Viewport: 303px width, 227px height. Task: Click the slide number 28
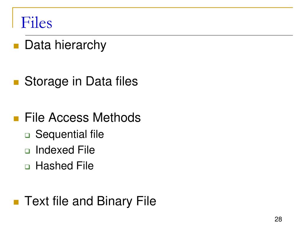[278, 219]
